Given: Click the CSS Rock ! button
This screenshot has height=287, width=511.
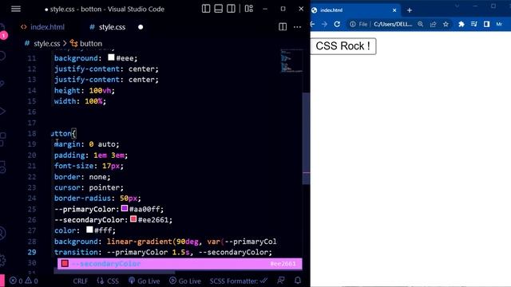Looking at the screenshot, I should coord(343,46).
